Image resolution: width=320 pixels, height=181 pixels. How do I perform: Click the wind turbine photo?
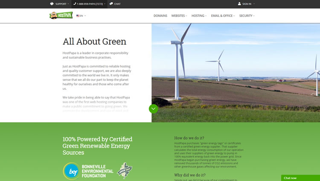(236, 73)
